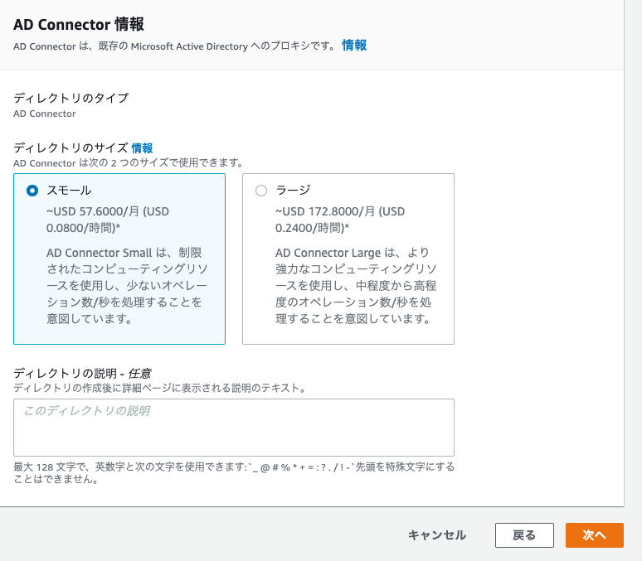This screenshot has height=561, width=642.
Task: Click the AD Connector Small description text
Action: click(x=127, y=285)
